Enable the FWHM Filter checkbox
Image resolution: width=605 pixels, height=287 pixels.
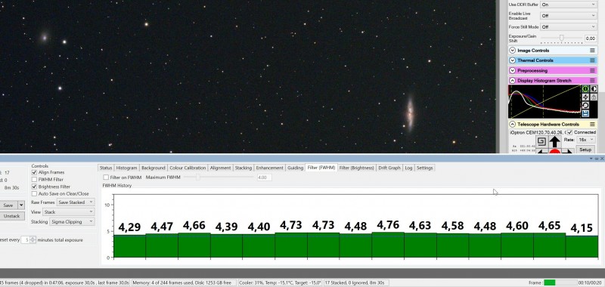[x=34, y=180]
